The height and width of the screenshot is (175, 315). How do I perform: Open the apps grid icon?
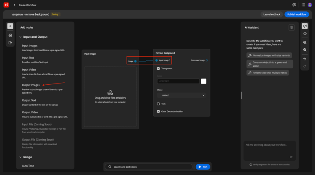(x=303, y=5)
